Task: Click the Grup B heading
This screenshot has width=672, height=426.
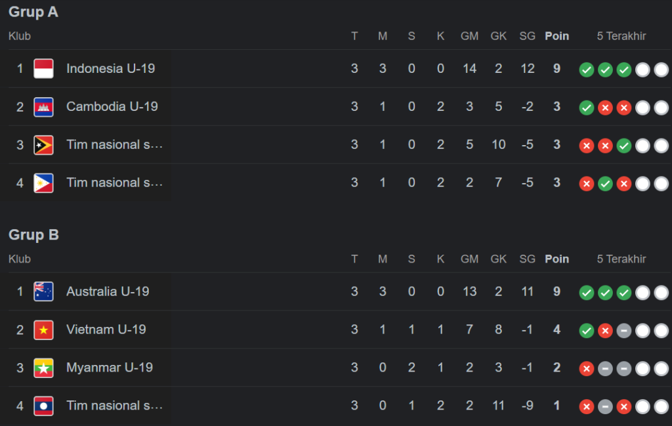Action: pos(33,235)
